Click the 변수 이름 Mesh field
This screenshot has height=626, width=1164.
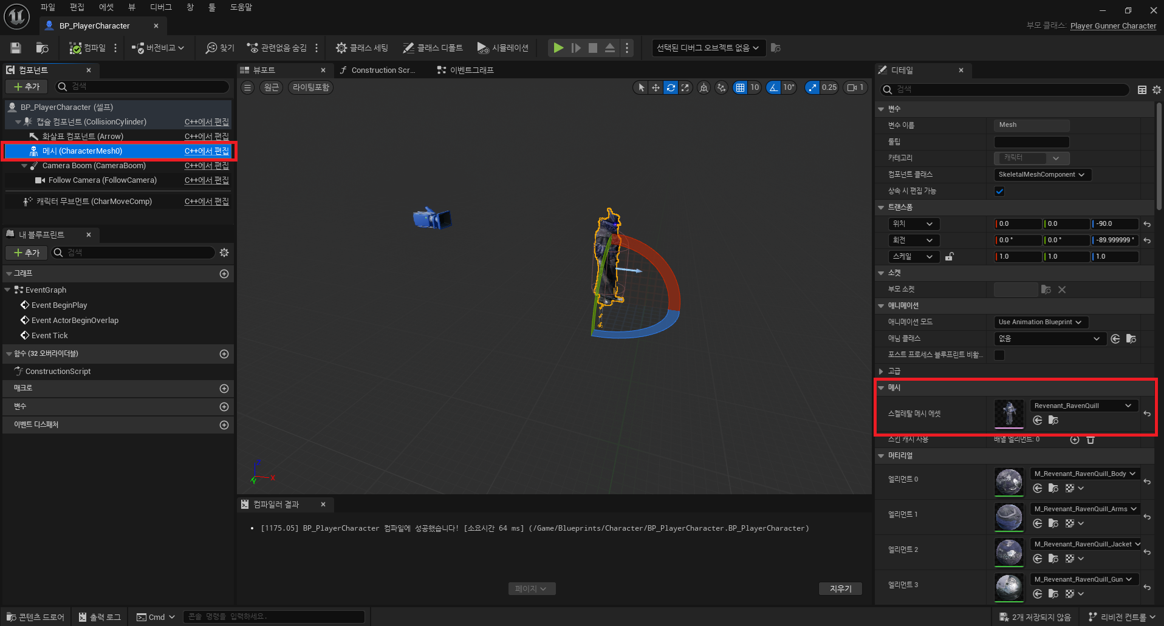(1032, 125)
